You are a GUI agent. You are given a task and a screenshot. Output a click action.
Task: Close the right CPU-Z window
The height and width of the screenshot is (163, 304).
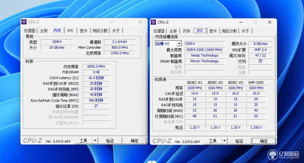(269, 22)
